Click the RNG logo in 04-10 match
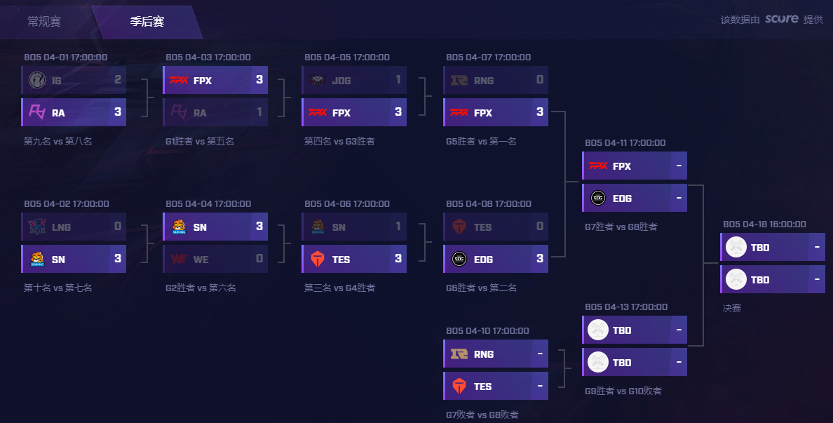833x423 pixels. [459, 354]
